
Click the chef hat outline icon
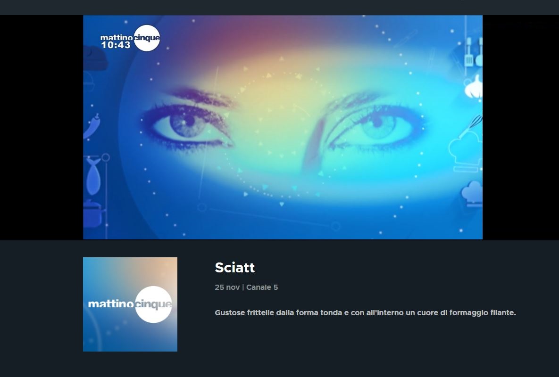point(465,152)
